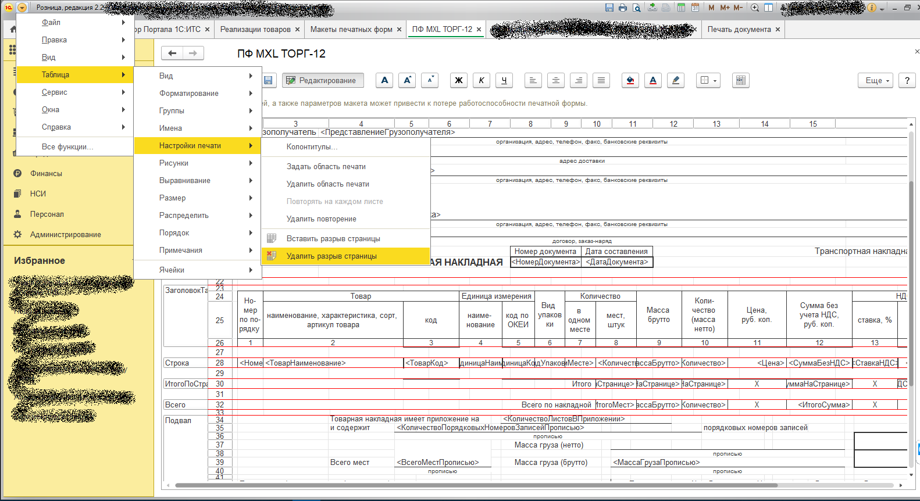This screenshot has height=501, width=920.
Task: Choose Колонтитулы... in print settings
Action: [x=346, y=146]
